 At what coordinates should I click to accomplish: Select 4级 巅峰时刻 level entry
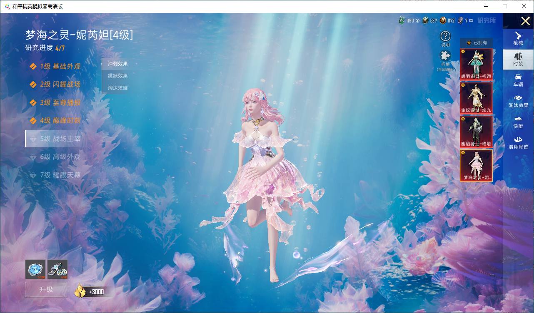pos(55,121)
